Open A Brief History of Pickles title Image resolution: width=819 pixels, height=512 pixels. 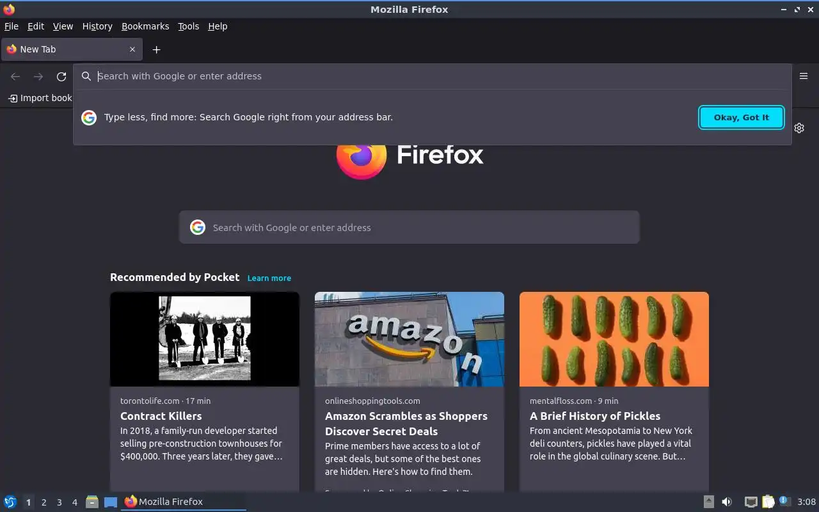pyautogui.click(x=595, y=416)
